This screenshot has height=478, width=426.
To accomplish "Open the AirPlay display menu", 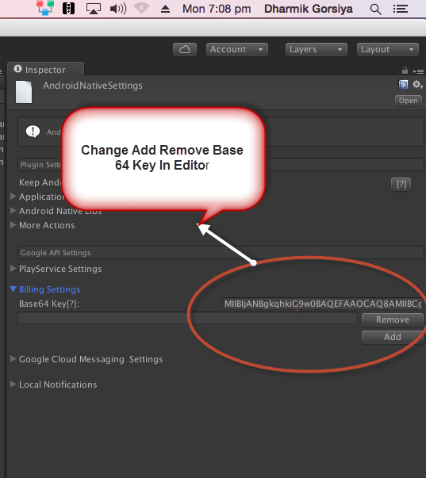I will (94, 9).
